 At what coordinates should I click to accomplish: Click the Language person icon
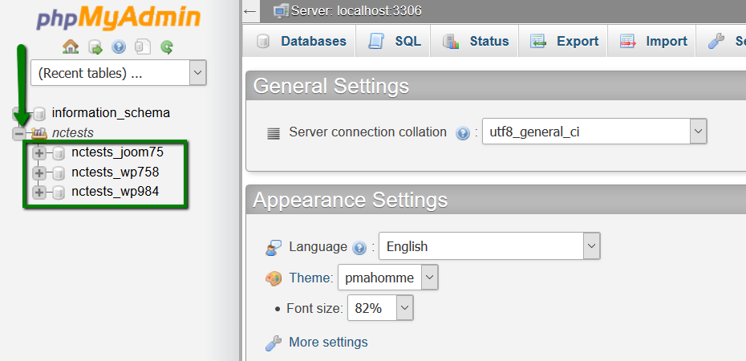(274, 248)
